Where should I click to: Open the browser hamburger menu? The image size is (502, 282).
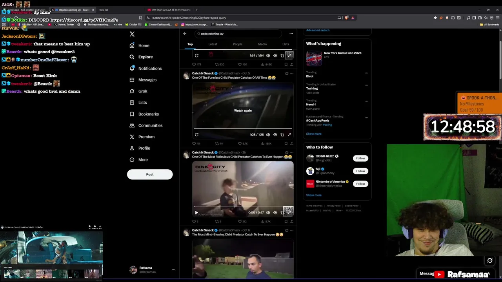tap(498, 18)
